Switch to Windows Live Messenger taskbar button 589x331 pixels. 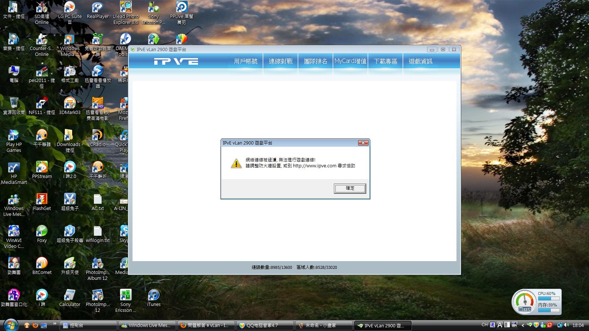(x=147, y=325)
